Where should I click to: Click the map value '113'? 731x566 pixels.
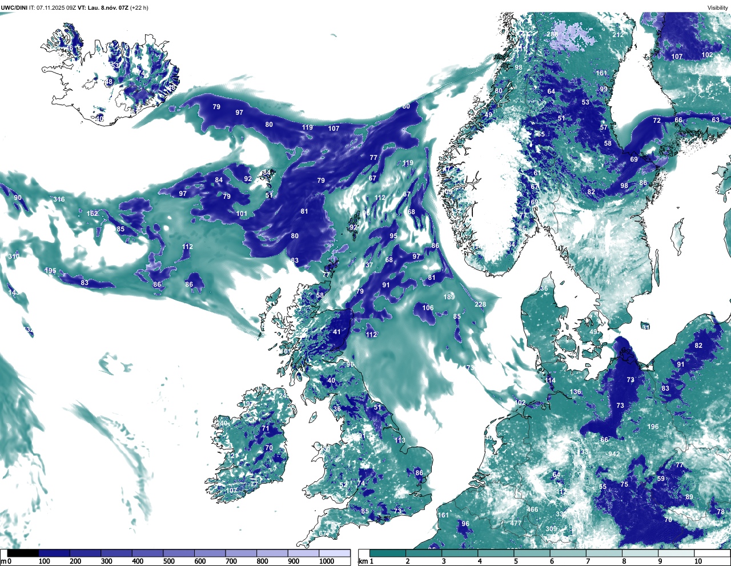[x=400, y=440]
